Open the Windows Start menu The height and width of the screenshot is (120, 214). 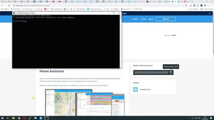(2, 118)
